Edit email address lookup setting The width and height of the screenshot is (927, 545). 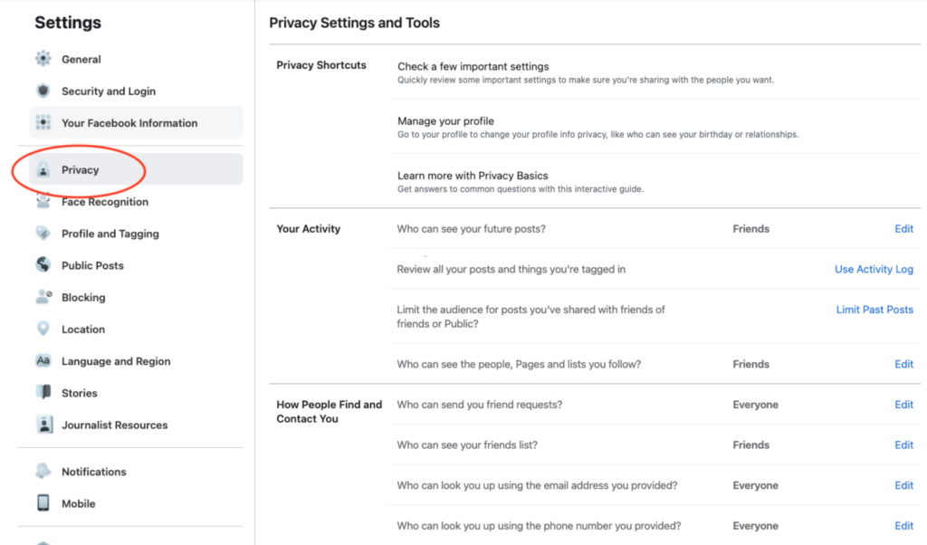tap(903, 485)
